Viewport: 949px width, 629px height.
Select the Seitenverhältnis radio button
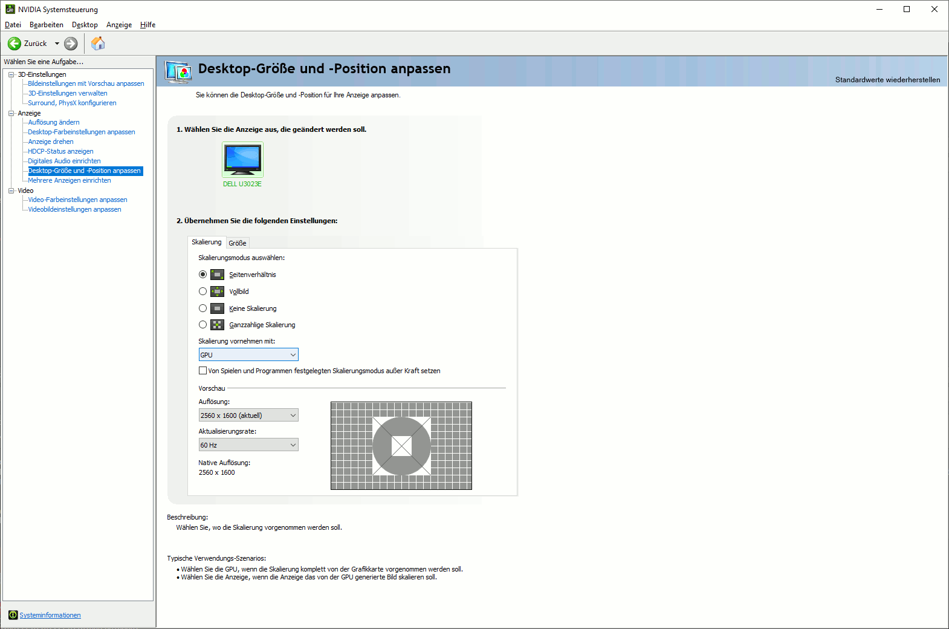click(203, 275)
